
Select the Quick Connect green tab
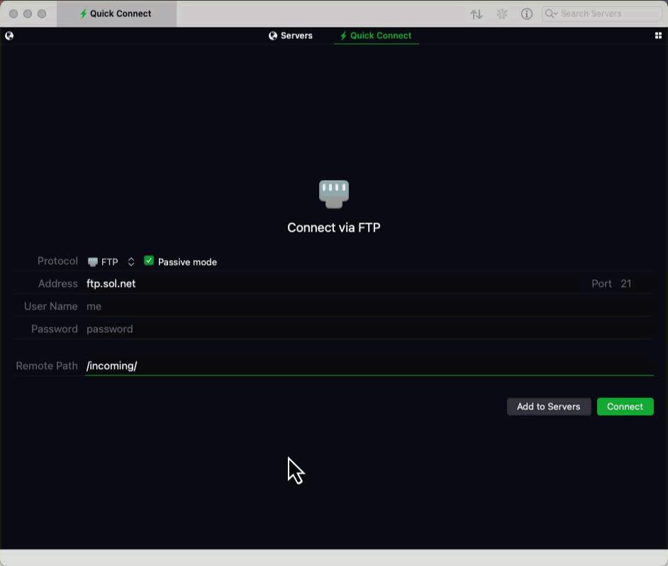(x=376, y=35)
